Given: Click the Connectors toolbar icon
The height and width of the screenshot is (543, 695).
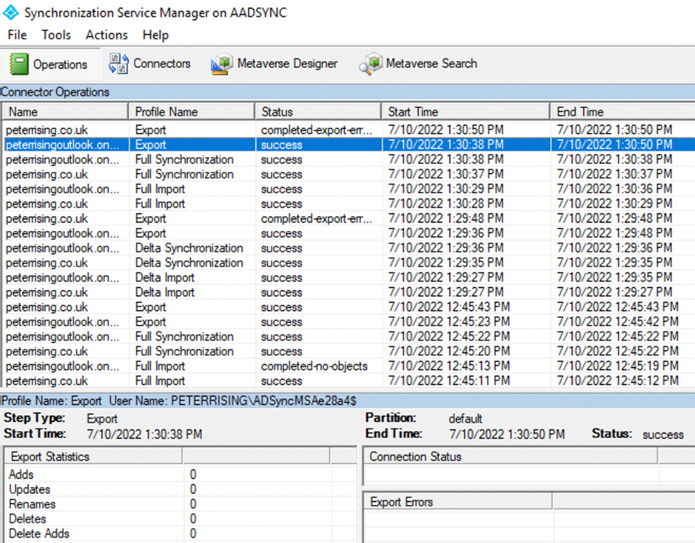Looking at the screenshot, I should tap(119, 63).
